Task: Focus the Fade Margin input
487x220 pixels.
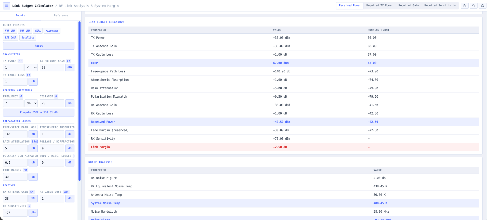Action: (x=15, y=177)
